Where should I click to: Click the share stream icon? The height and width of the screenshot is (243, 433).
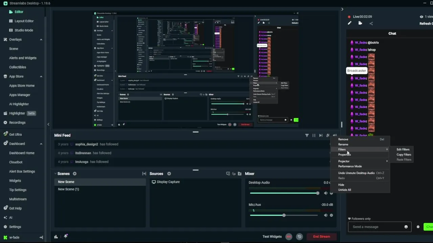[371, 23]
